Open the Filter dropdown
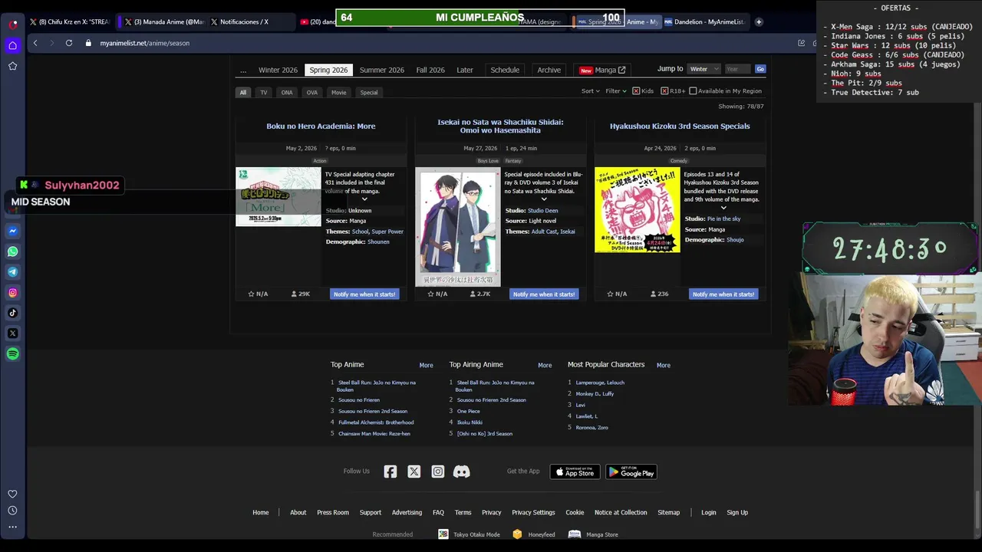Image resolution: width=982 pixels, height=552 pixels. pos(615,90)
